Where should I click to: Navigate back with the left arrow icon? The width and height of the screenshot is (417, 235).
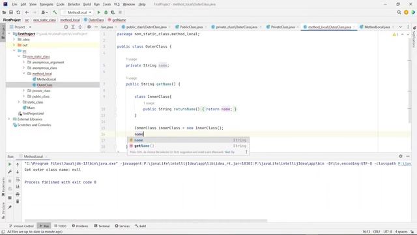pyautogui.click(x=27, y=12)
